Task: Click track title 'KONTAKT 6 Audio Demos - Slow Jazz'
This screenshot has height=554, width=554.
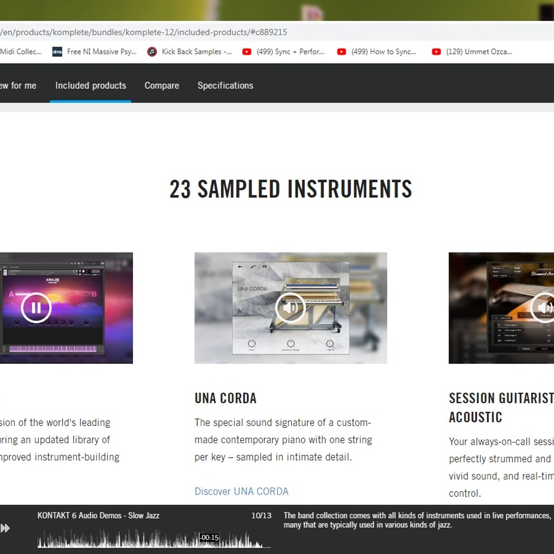Action: [98, 516]
